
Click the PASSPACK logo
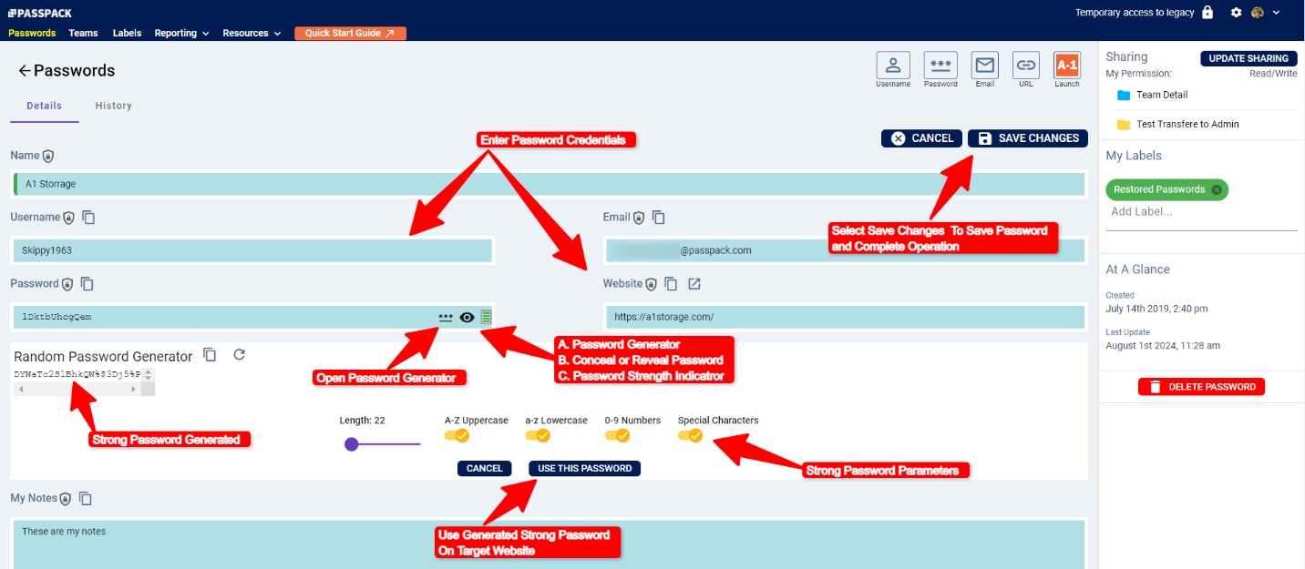pyautogui.click(x=40, y=13)
